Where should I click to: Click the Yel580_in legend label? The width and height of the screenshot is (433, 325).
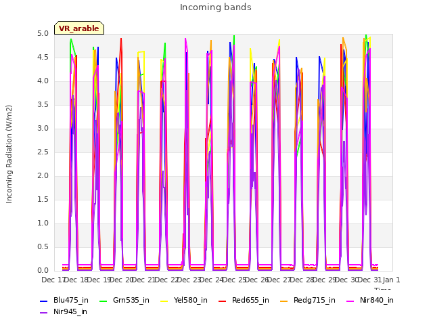coord(191,300)
